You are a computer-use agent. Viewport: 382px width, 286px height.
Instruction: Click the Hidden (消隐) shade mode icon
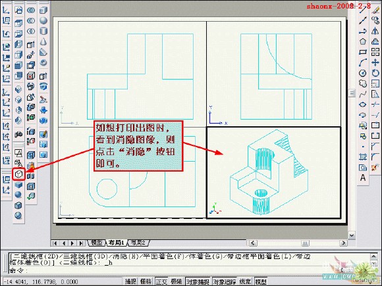[x=18, y=174]
